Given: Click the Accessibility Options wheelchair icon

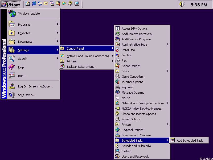Looking at the screenshot, I should point(117,29).
